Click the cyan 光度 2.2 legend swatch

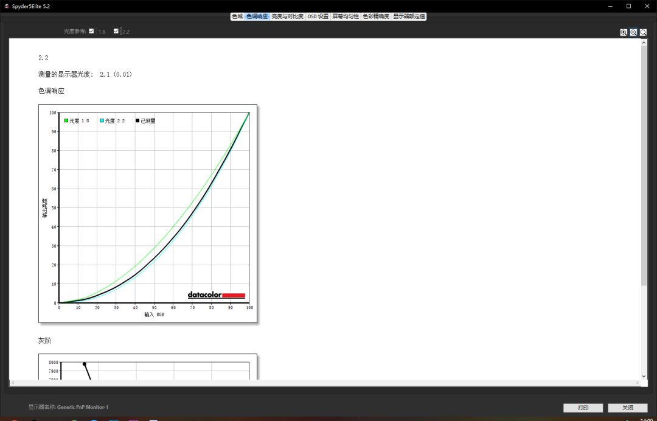pyautogui.click(x=102, y=120)
